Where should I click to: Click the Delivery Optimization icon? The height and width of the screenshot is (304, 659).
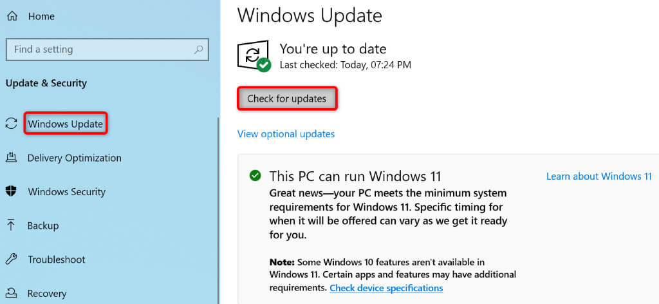coord(11,158)
